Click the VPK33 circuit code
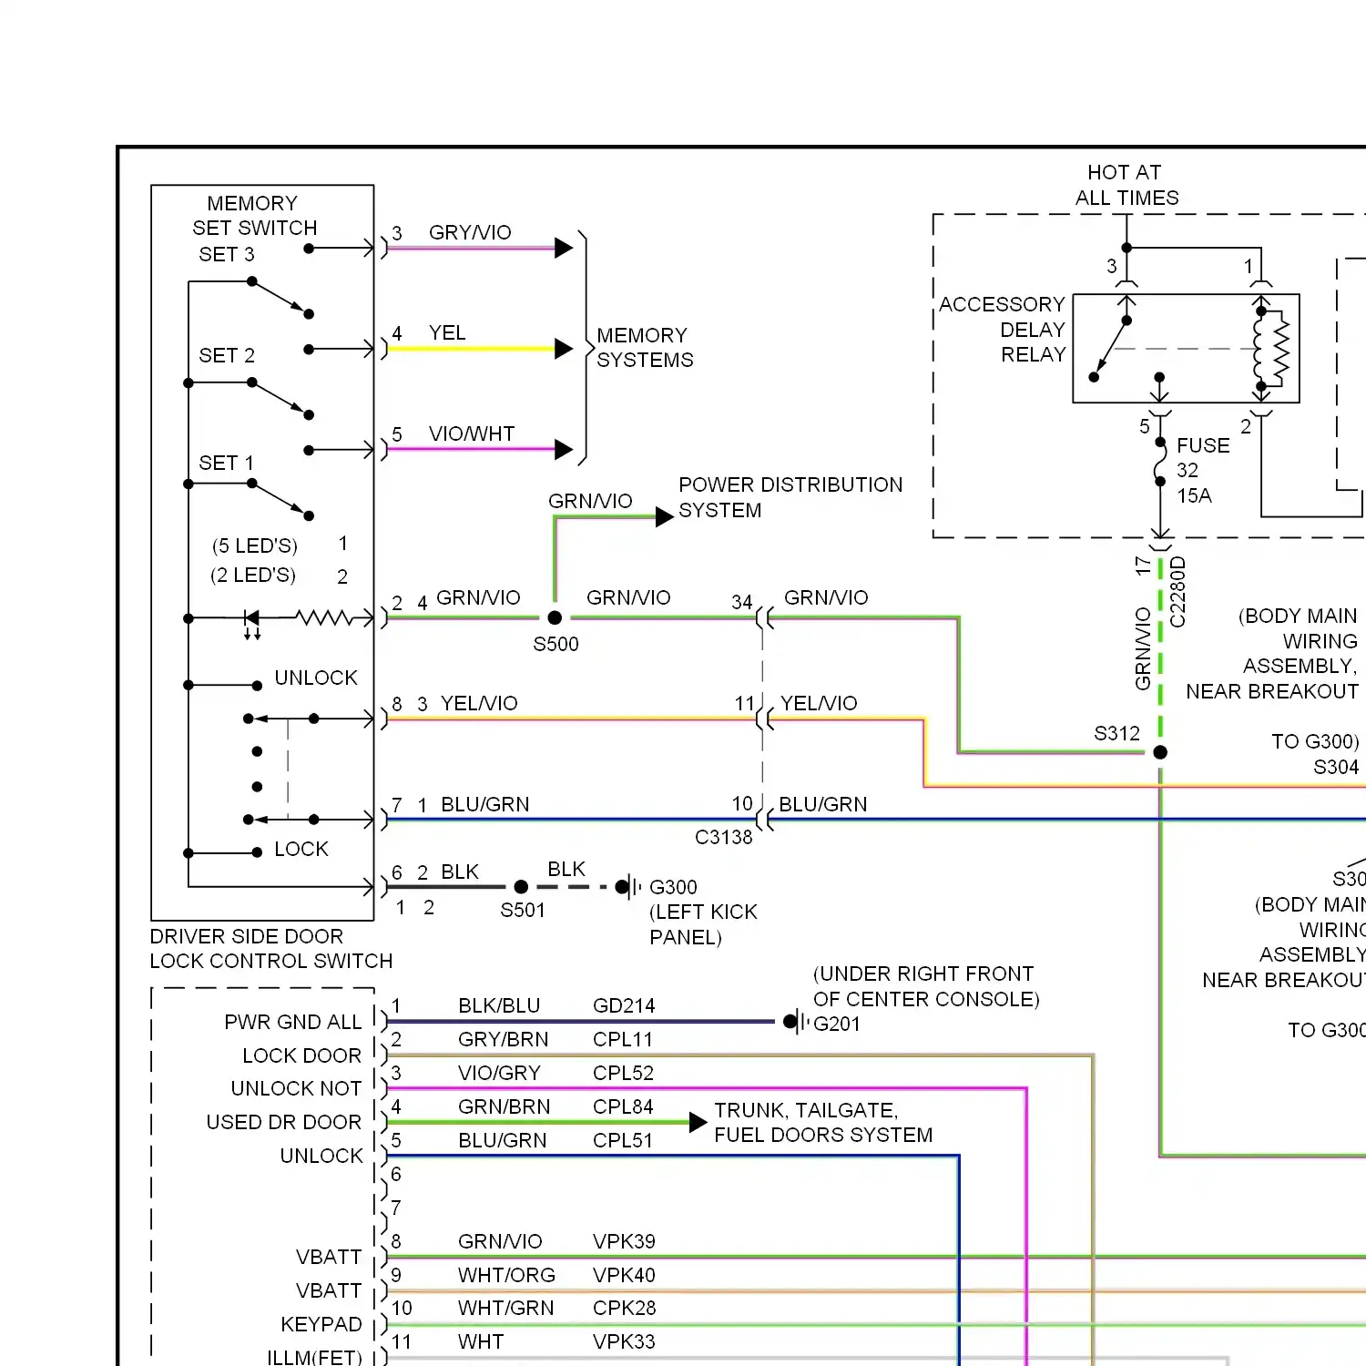1366x1366 pixels. (624, 1341)
